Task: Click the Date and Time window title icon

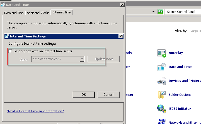Action: coord(3,5)
